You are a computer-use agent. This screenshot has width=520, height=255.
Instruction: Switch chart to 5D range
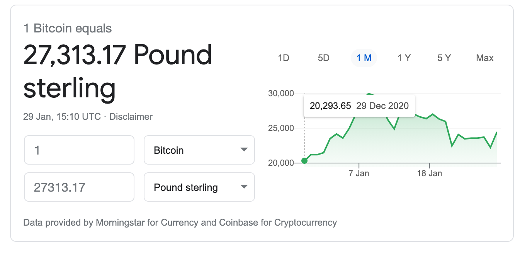click(323, 58)
